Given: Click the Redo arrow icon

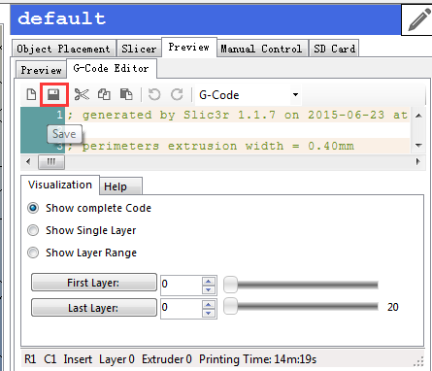Looking at the screenshot, I should pyautogui.click(x=177, y=94).
